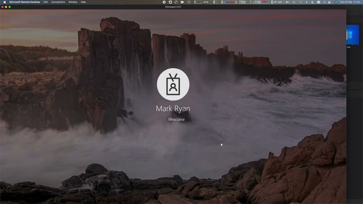Click the Siri icon in menu bar
The width and height of the screenshot is (363, 204).
click(336, 2)
